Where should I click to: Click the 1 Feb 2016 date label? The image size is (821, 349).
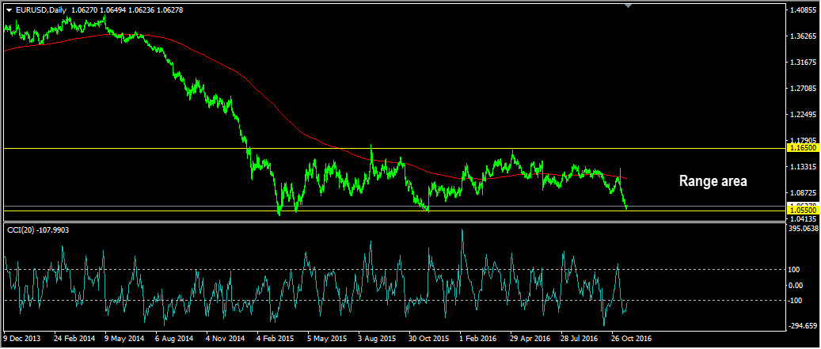point(478,339)
